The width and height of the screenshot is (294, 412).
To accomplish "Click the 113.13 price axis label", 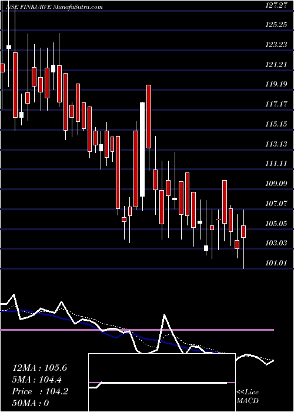I will pos(275,144).
